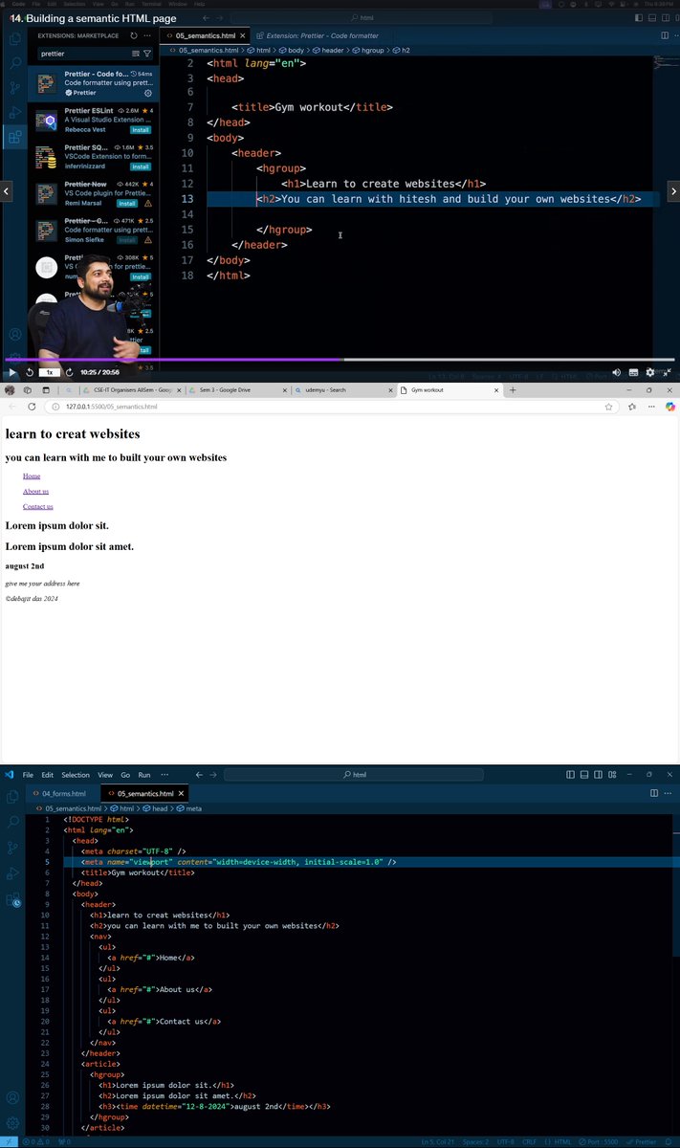680x1148 pixels.
Task: Open the video player settings gear
Action: (x=650, y=372)
